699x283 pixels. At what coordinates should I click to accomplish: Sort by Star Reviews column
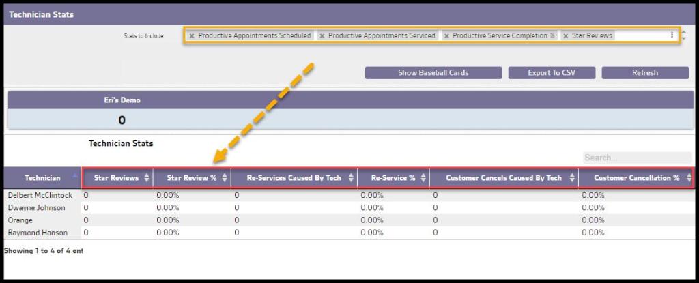117,178
